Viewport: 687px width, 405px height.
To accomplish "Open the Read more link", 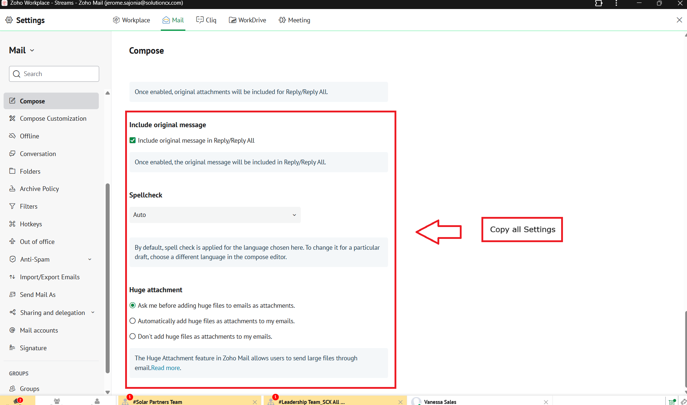I will 166,368.
